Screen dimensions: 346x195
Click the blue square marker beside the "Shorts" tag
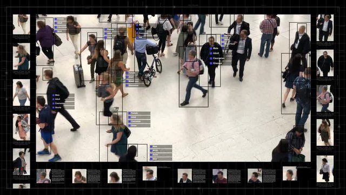tap(53, 107)
